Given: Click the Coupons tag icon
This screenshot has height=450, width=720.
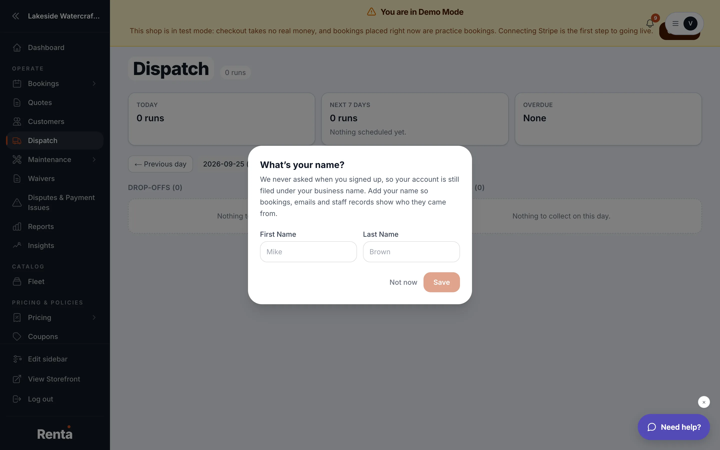Looking at the screenshot, I should coord(17,336).
